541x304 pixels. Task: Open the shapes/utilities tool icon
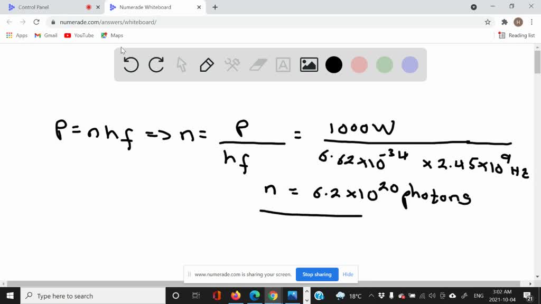coord(231,64)
